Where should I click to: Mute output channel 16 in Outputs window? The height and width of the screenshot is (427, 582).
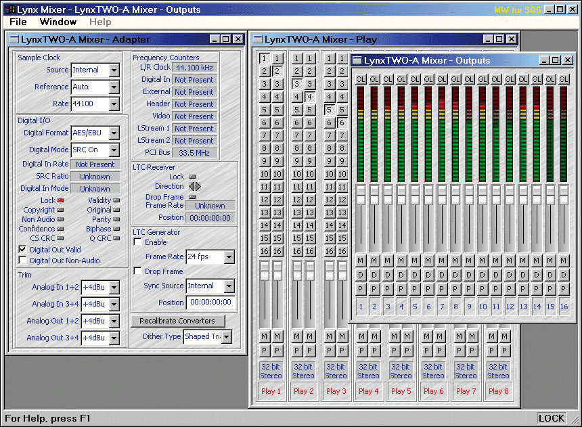[x=564, y=261]
